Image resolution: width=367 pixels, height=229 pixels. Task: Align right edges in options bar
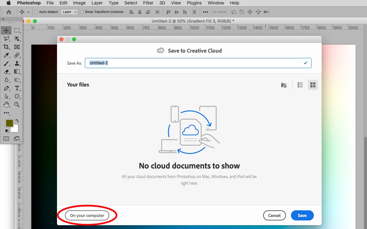tap(148, 12)
